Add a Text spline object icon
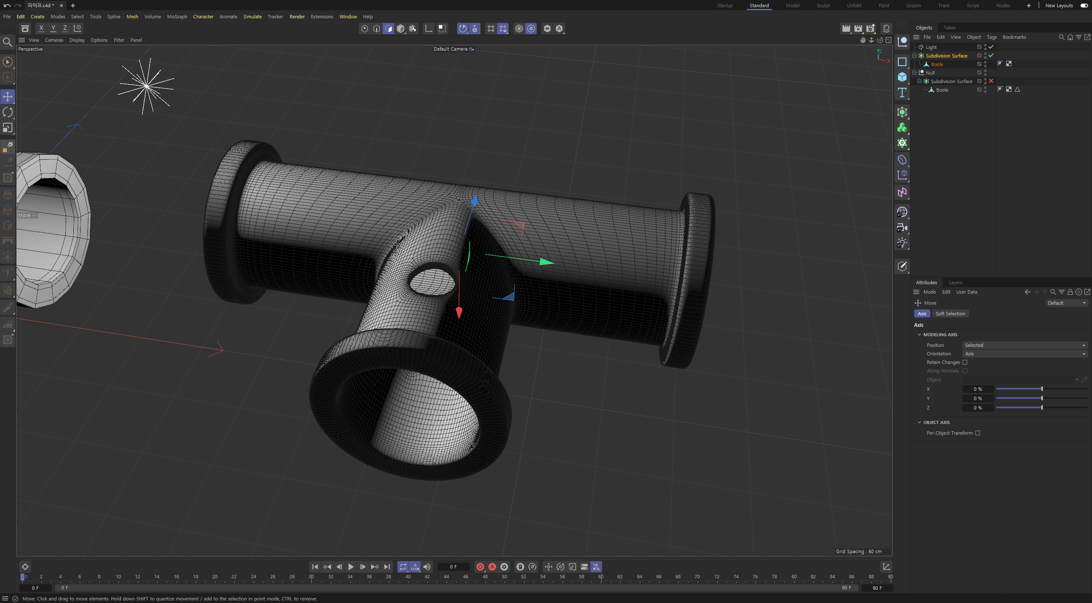 pos(902,93)
